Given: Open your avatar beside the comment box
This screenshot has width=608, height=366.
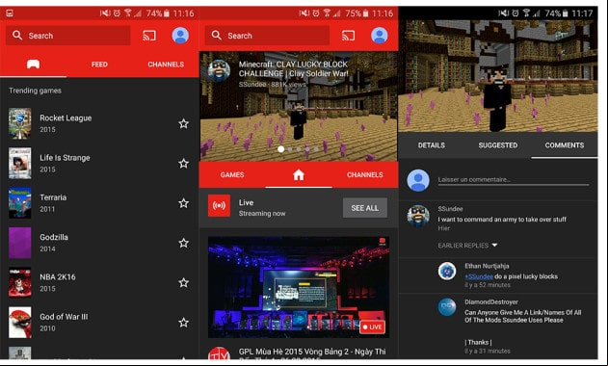Looking at the screenshot, I should pos(418,180).
